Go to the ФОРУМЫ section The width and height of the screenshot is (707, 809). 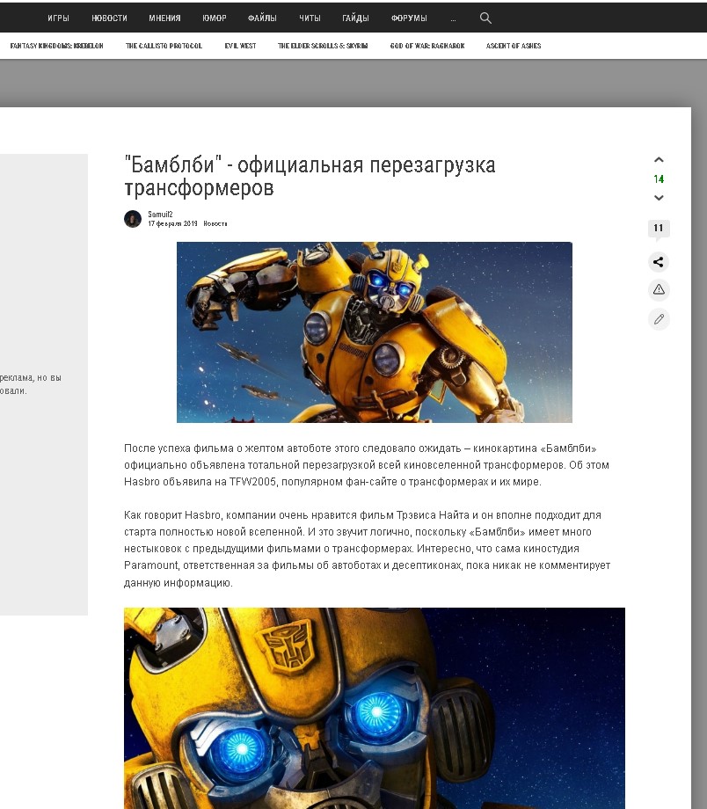pos(409,18)
